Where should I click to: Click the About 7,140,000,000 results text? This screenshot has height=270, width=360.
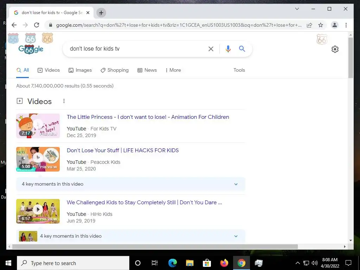pos(65,86)
